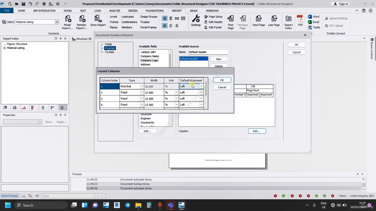Click the width field of column 3
This screenshot has height=211, width=376.
click(154, 99)
